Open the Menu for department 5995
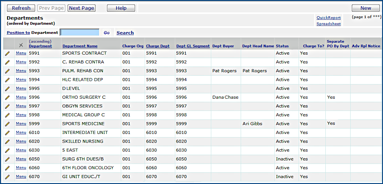 pyautogui.click(x=21, y=88)
